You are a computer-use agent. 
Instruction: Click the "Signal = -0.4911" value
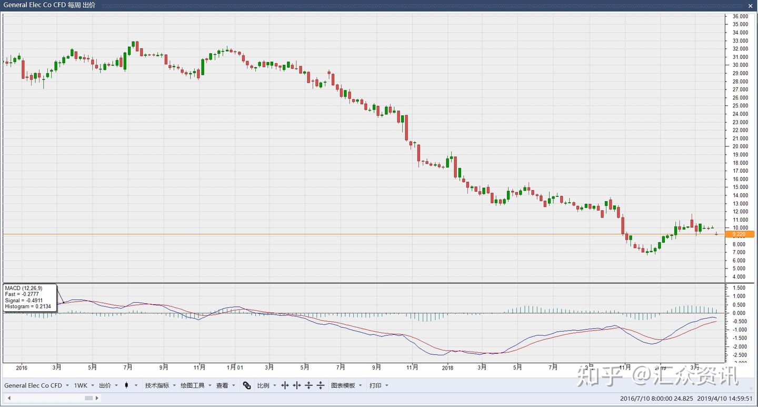24,301
